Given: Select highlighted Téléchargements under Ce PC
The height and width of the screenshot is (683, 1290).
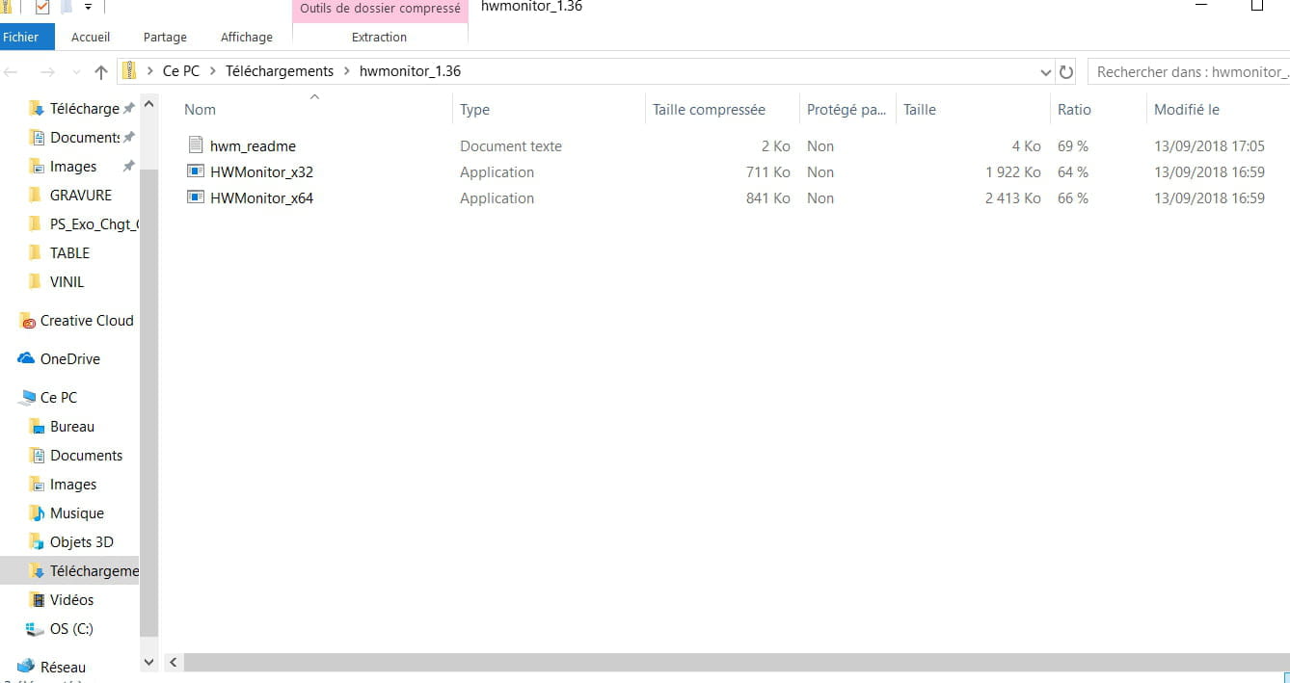Looking at the screenshot, I should tap(69, 571).
